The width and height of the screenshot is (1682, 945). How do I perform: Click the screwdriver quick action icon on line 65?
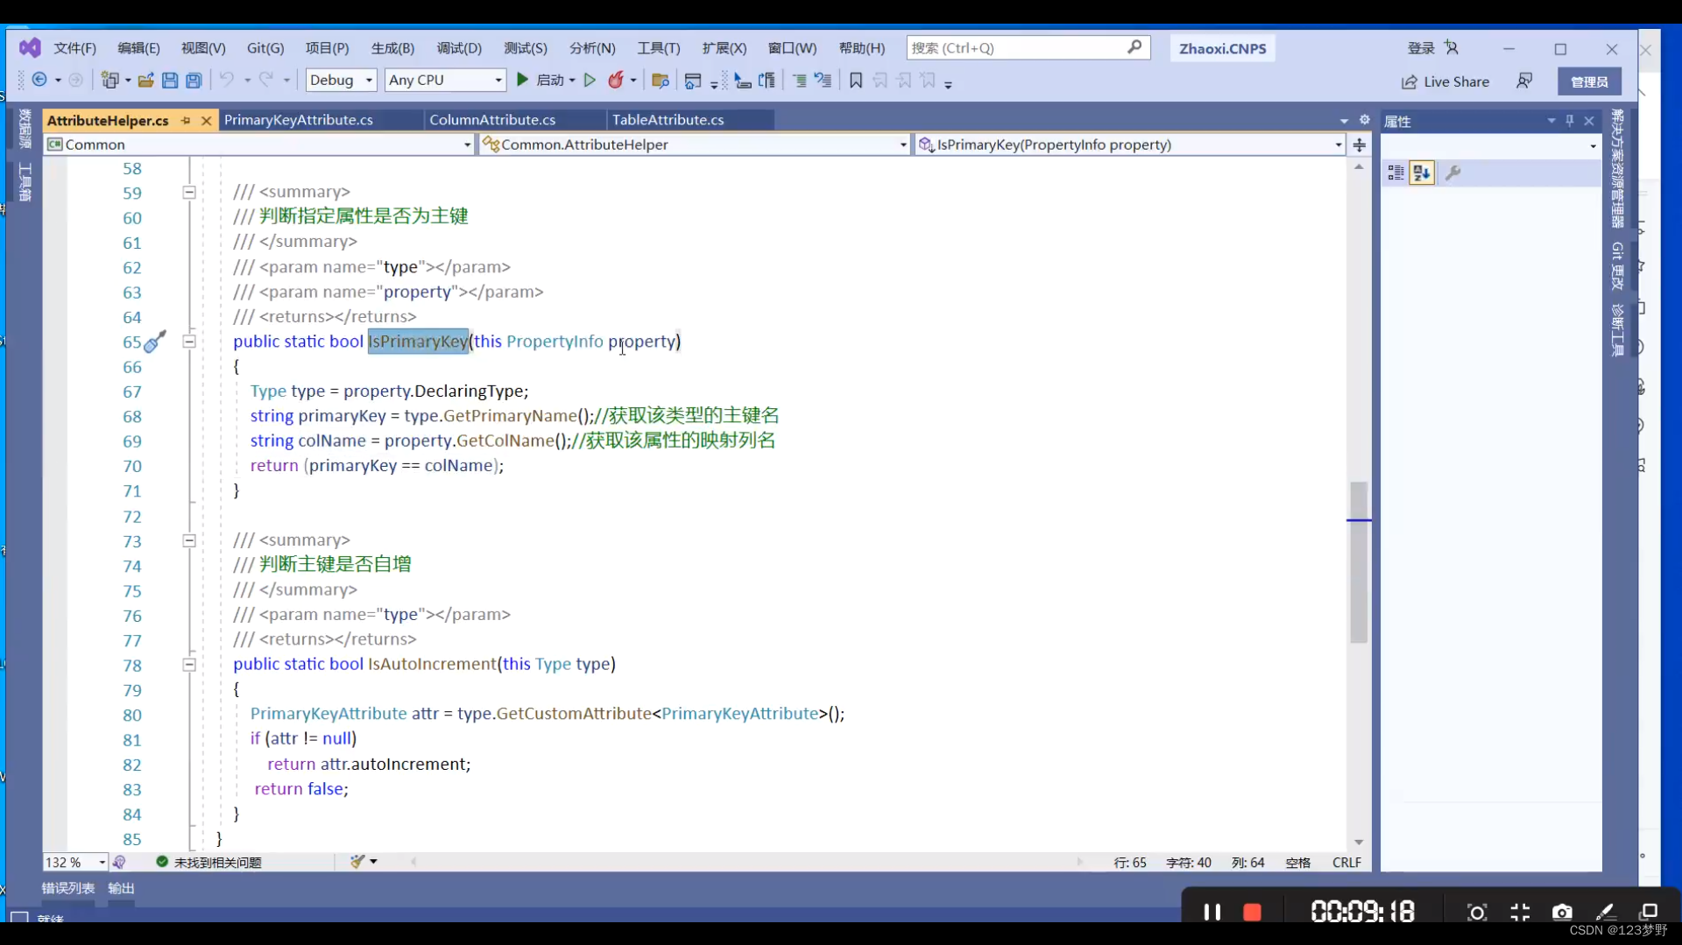coord(154,342)
